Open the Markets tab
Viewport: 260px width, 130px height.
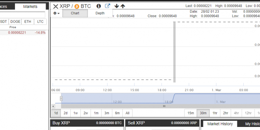30,7
